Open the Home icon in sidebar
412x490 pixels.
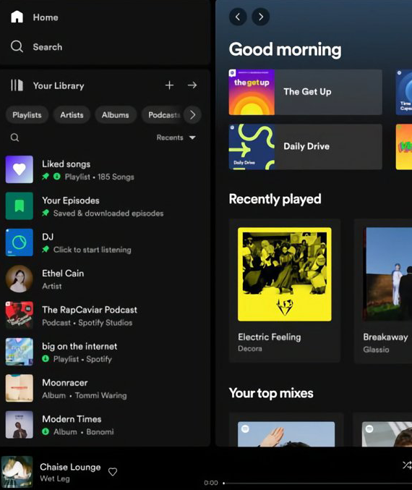coord(17,17)
